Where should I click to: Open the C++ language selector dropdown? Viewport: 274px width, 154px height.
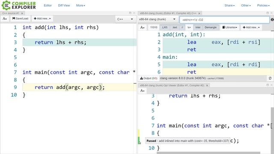[125, 19]
